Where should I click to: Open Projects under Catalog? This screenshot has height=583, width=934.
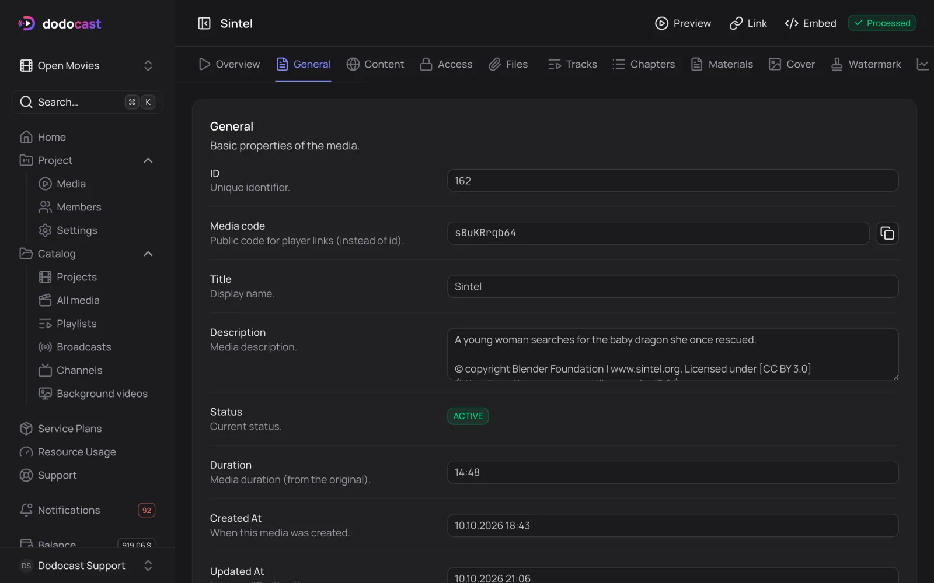[96, 277]
